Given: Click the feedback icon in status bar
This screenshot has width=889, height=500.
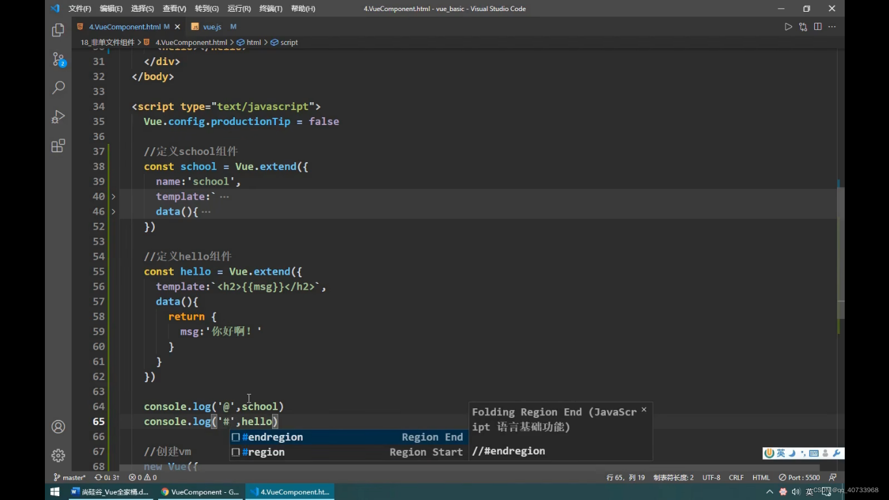Looking at the screenshot, I should tap(832, 477).
